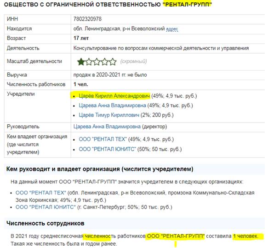
Task: Click the '17 лет' age value
Action: [81, 38]
